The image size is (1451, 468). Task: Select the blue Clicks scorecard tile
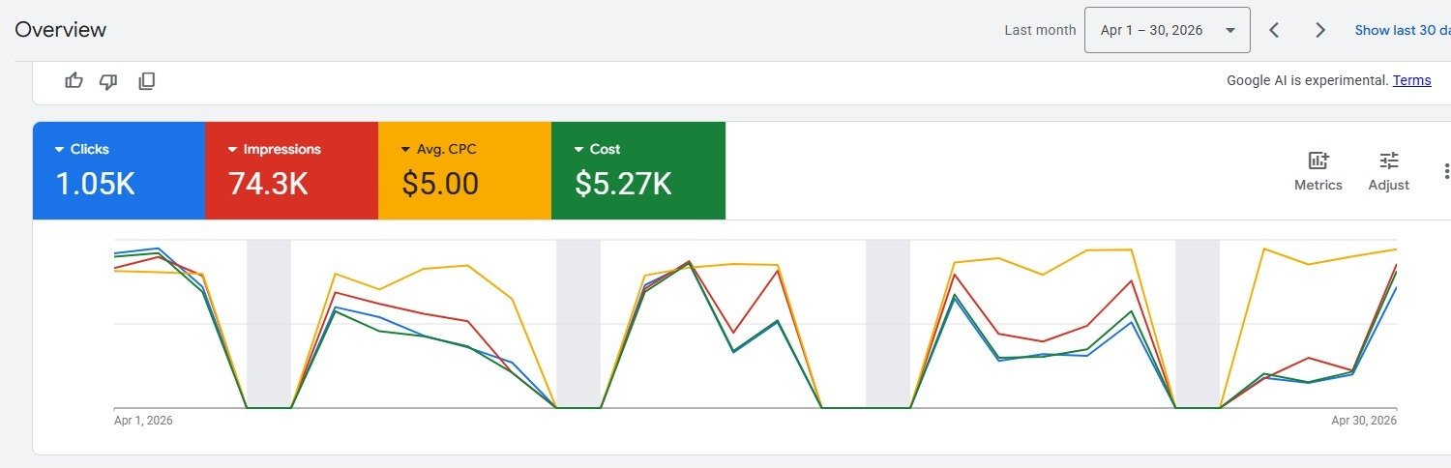point(119,171)
